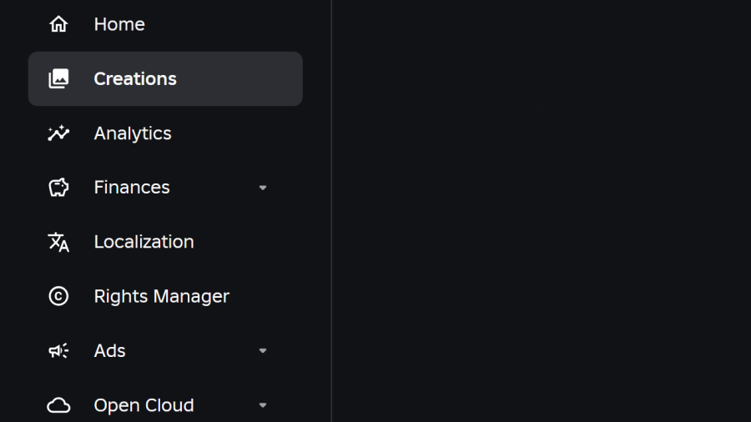The width and height of the screenshot is (751, 422).
Task: Click the sparkle chart Analytics icon
Action: (x=58, y=133)
